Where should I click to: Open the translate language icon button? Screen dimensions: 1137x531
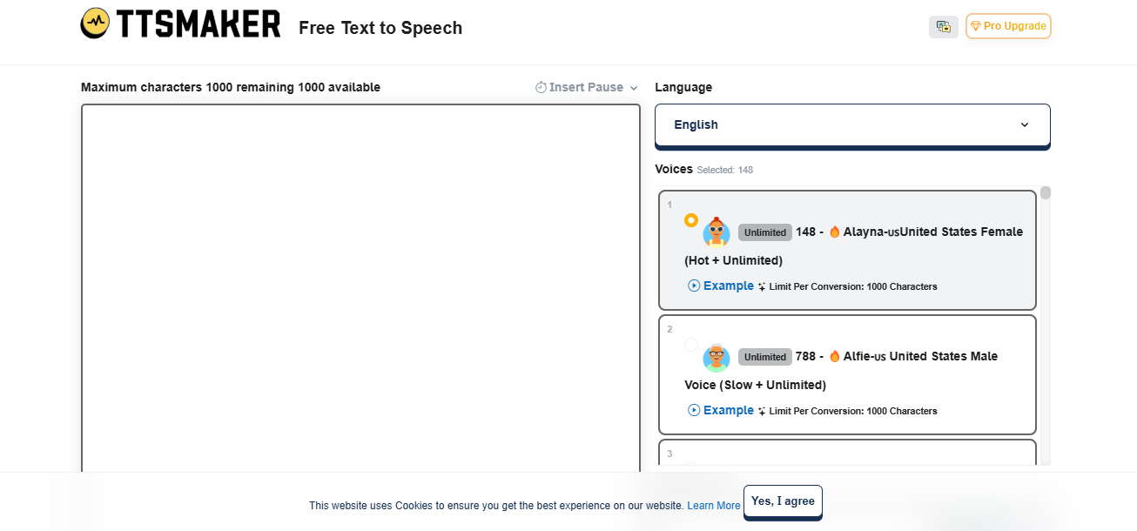944,27
